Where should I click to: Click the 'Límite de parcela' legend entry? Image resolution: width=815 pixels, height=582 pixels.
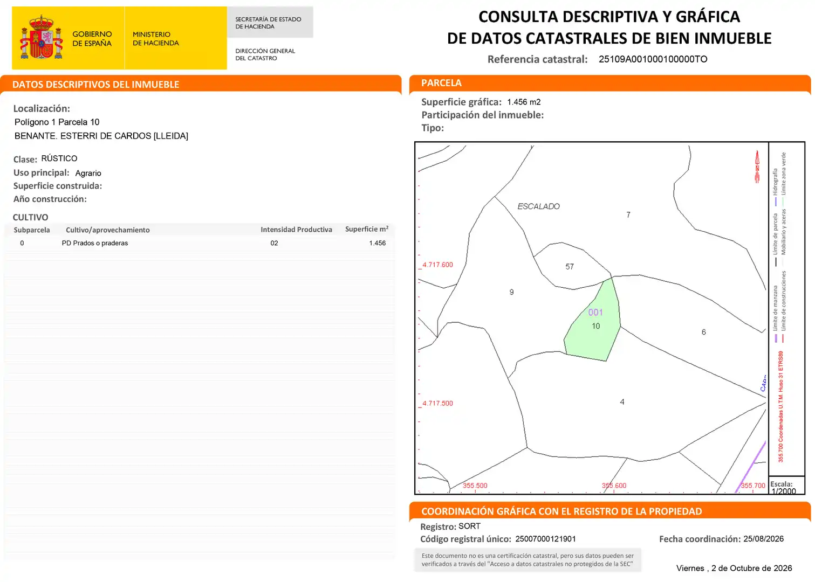pos(775,240)
